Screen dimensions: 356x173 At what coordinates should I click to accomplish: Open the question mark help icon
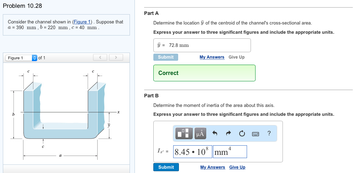click(x=269, y=133)
